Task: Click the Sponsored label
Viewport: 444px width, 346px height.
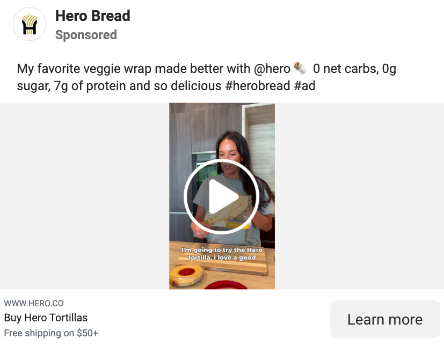Action: coord(86,35)
